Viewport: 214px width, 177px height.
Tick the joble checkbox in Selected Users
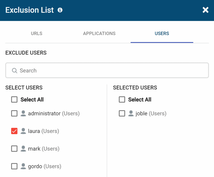click(122, 113)
